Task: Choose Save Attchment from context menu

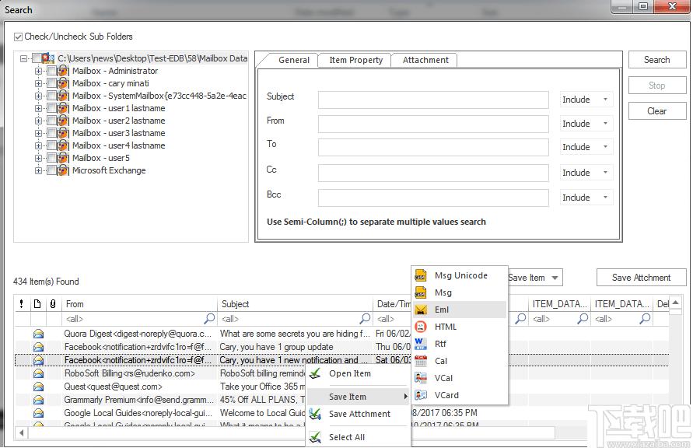Action: point(359,414)
